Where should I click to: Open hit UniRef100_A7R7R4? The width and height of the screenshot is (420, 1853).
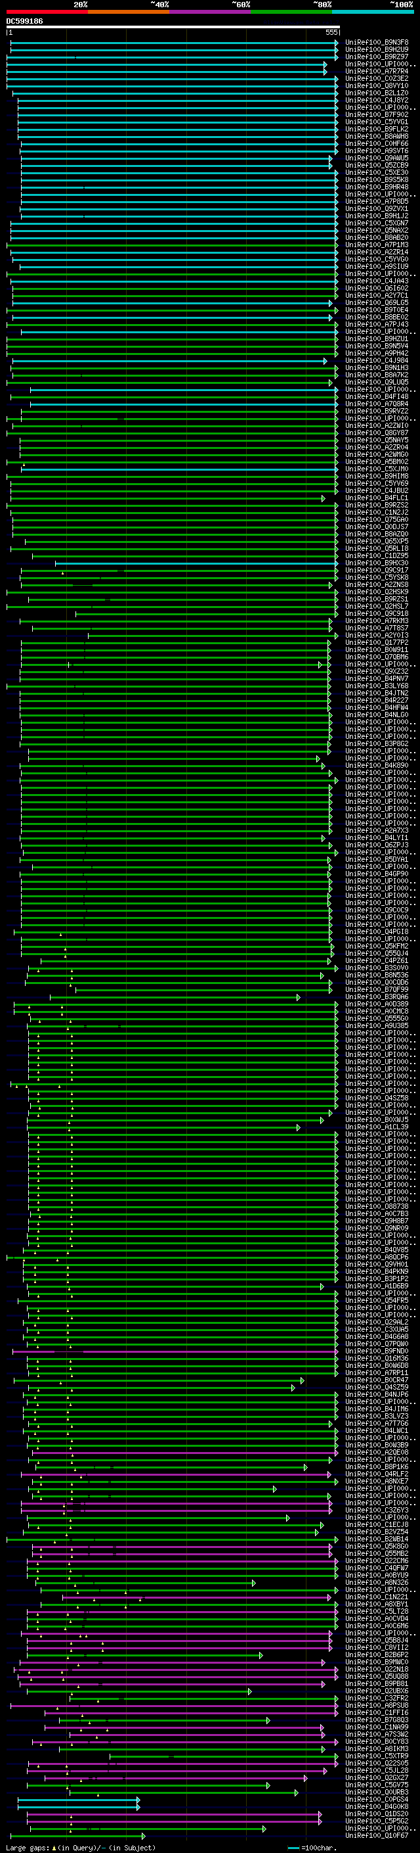click(x=377, y=71)
